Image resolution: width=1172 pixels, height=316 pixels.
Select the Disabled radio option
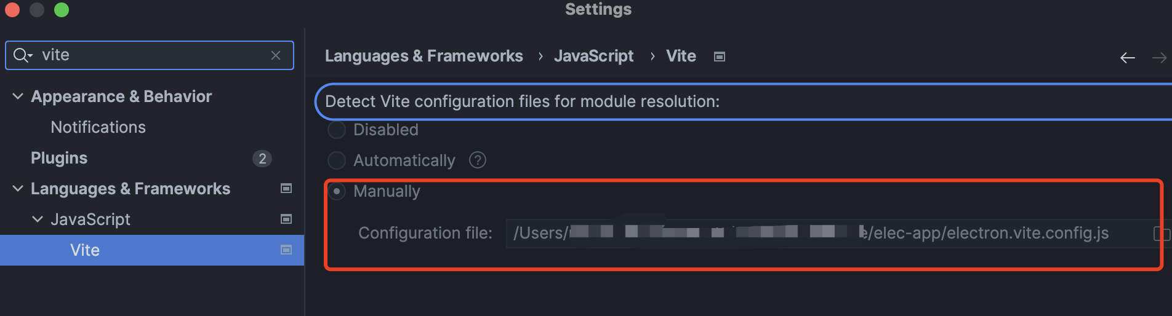coord(337,130)
